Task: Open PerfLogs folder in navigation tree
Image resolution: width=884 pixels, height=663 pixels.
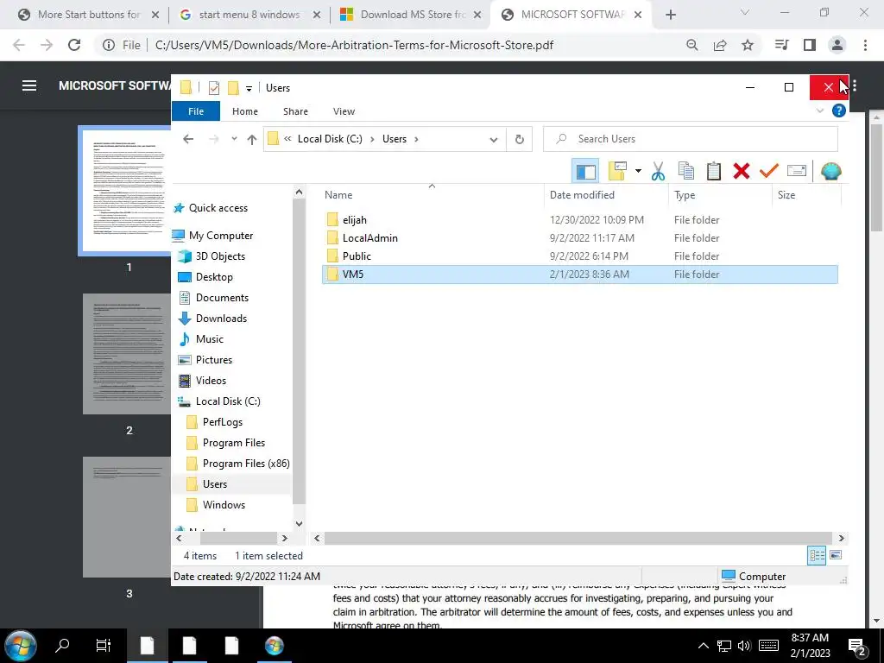Action: [222, 422]
